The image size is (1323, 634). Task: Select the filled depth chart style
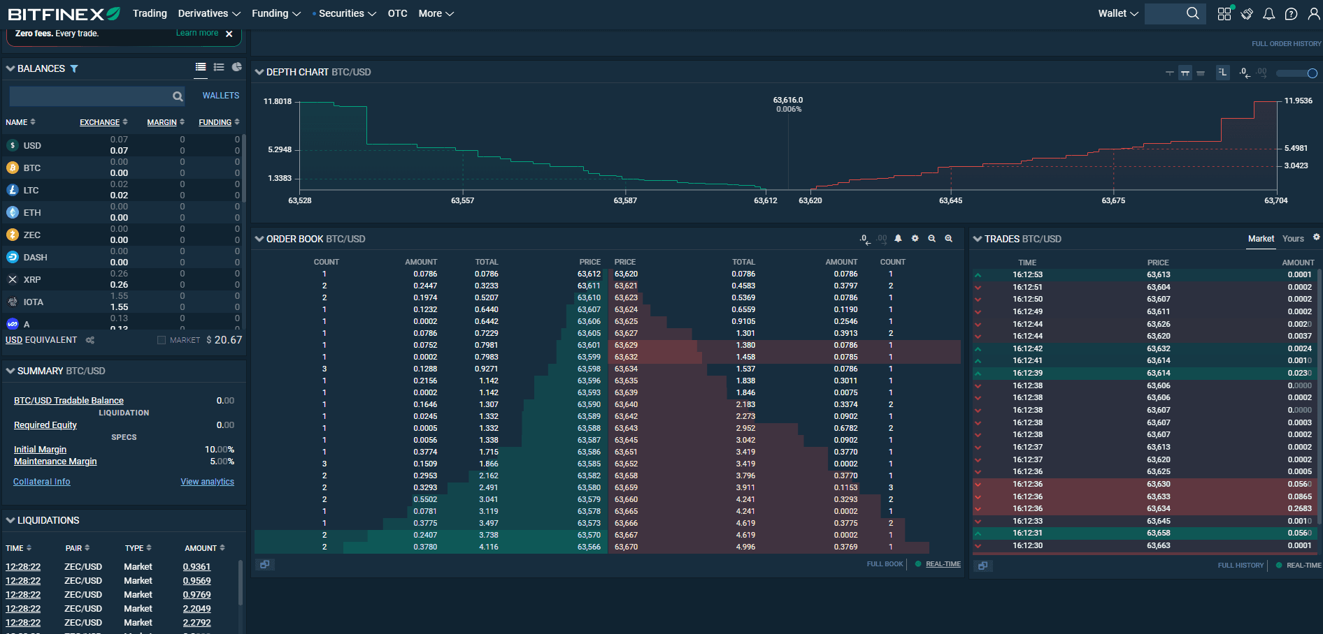pyautogui.click(x=1201, y=73)
